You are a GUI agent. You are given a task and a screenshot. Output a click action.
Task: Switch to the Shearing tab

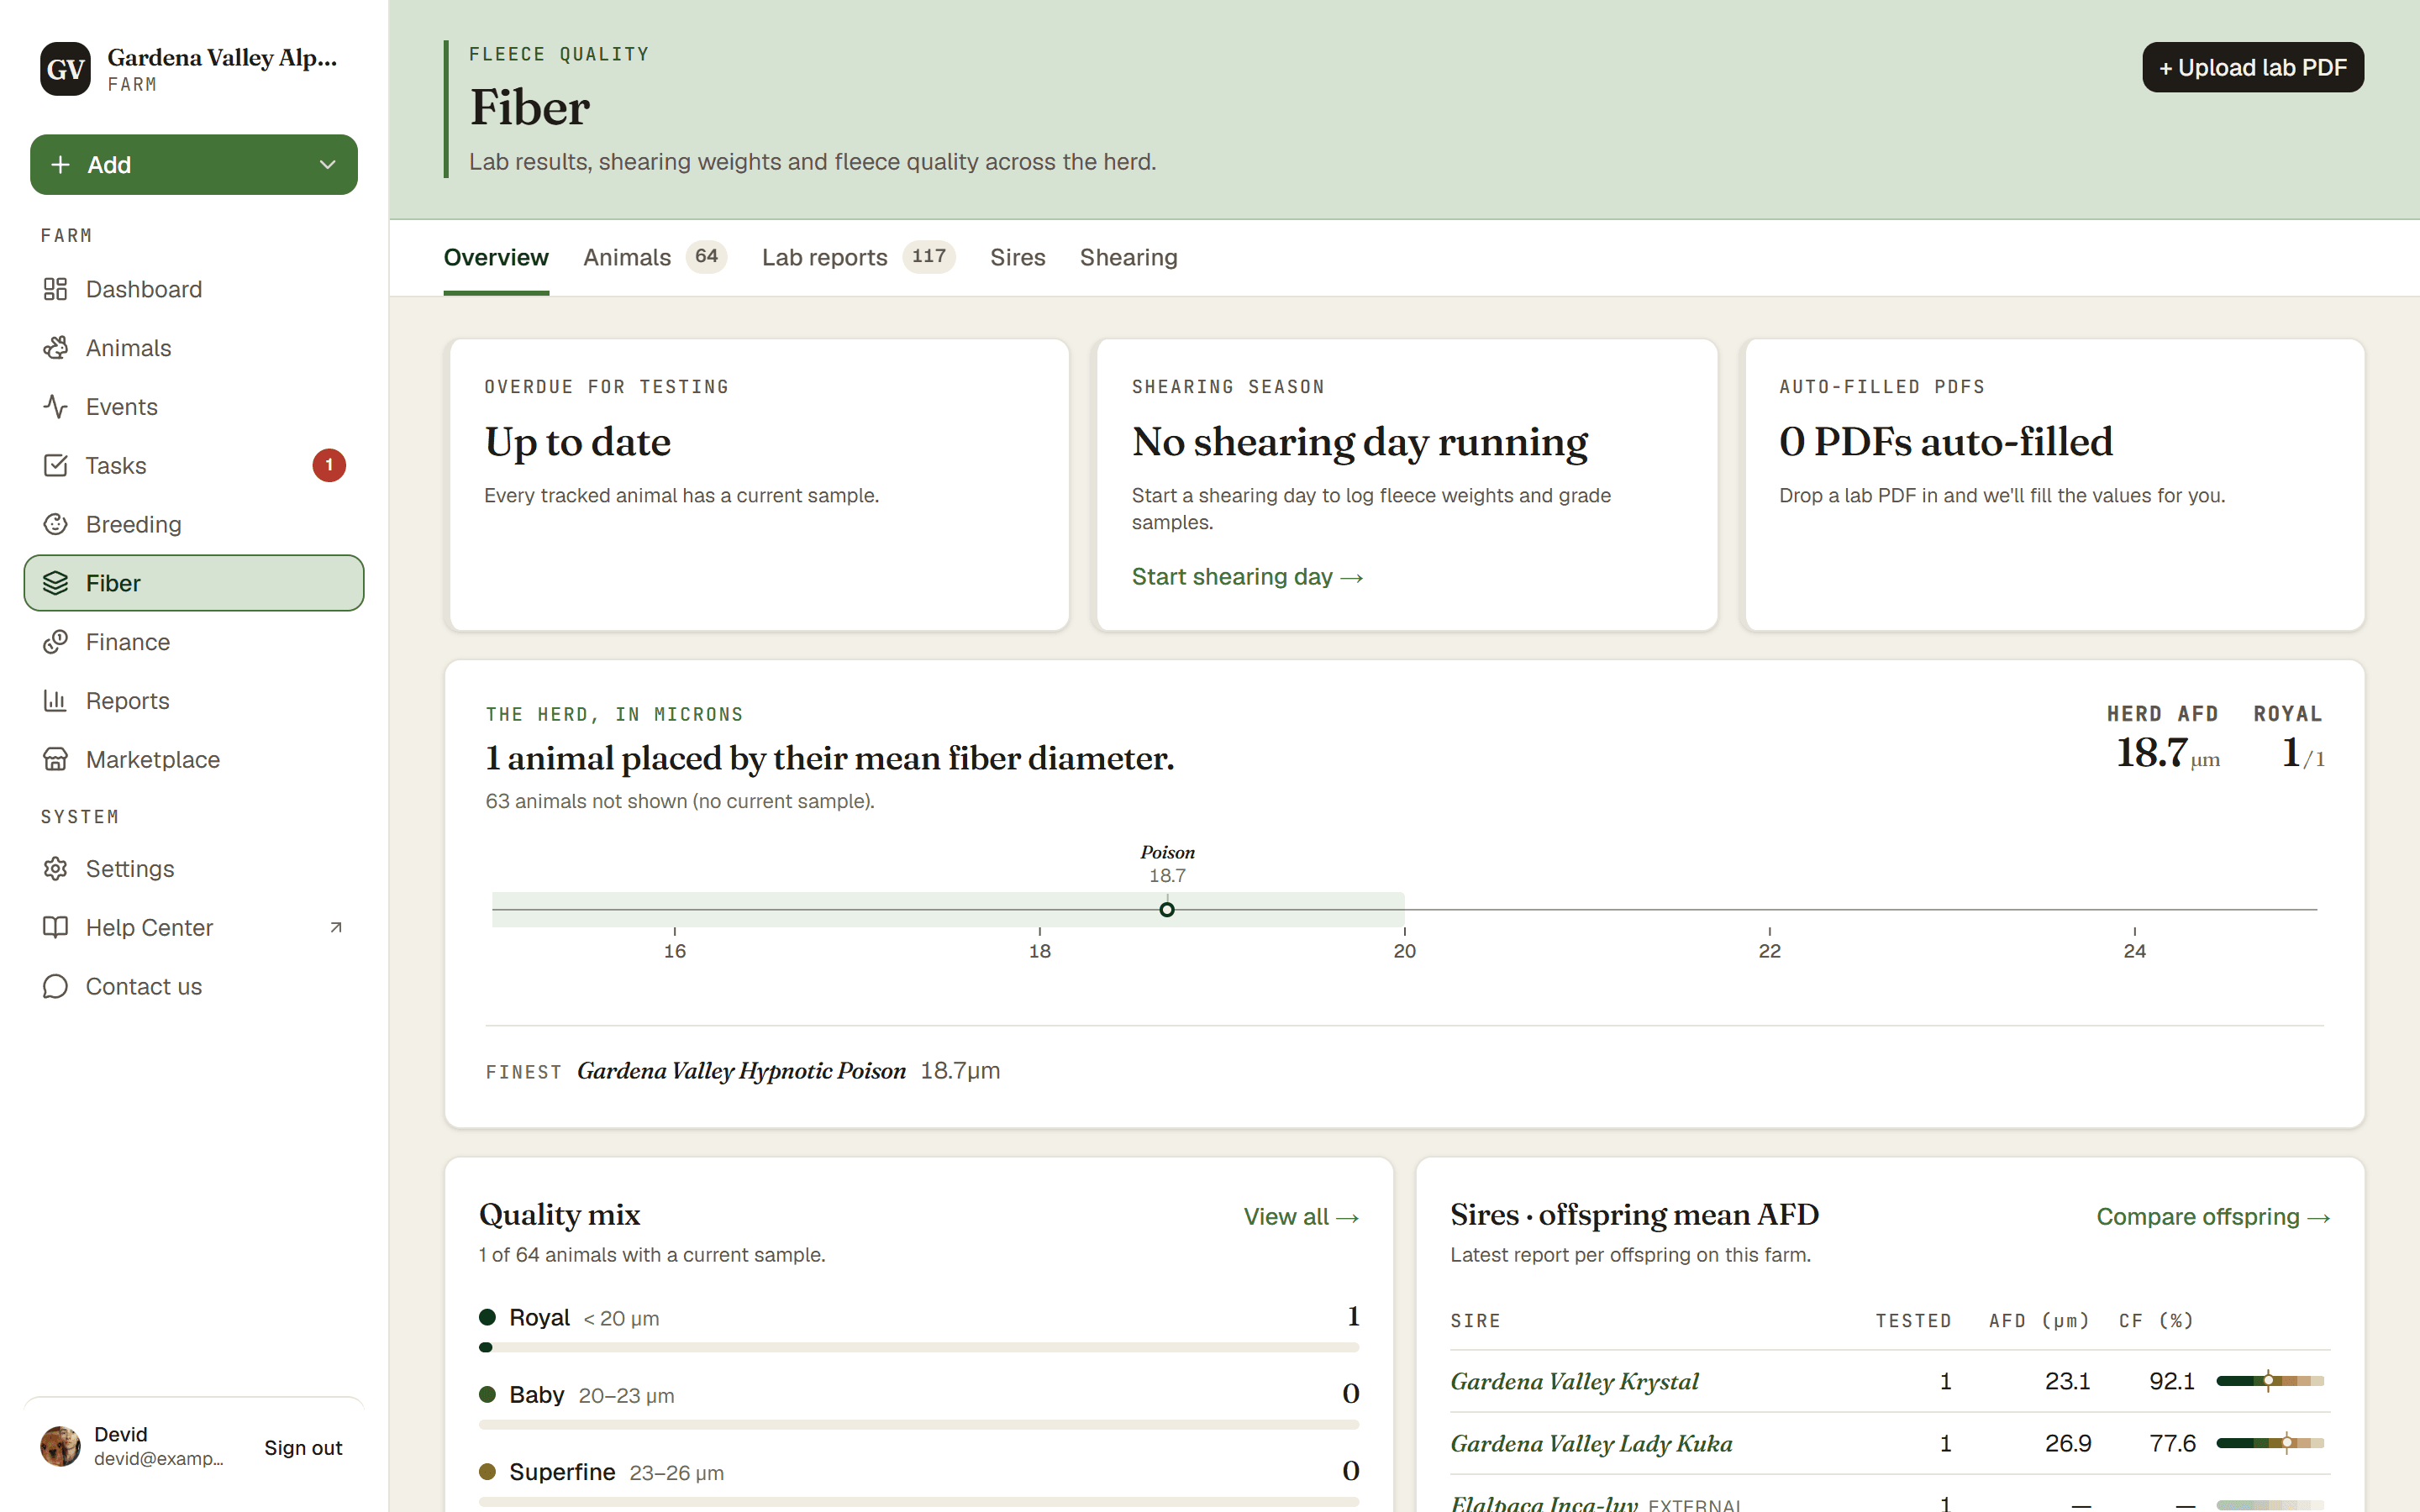[x=1128, y=258]
